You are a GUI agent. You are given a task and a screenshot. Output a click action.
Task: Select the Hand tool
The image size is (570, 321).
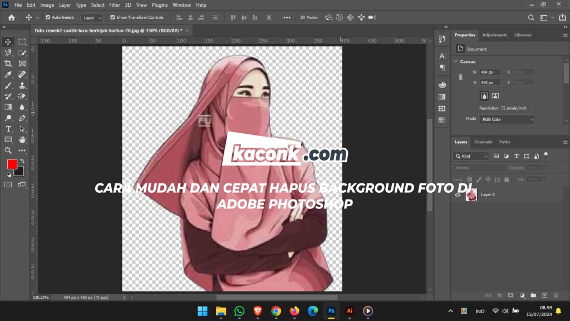pyautogui.click(x=22, y=140)
